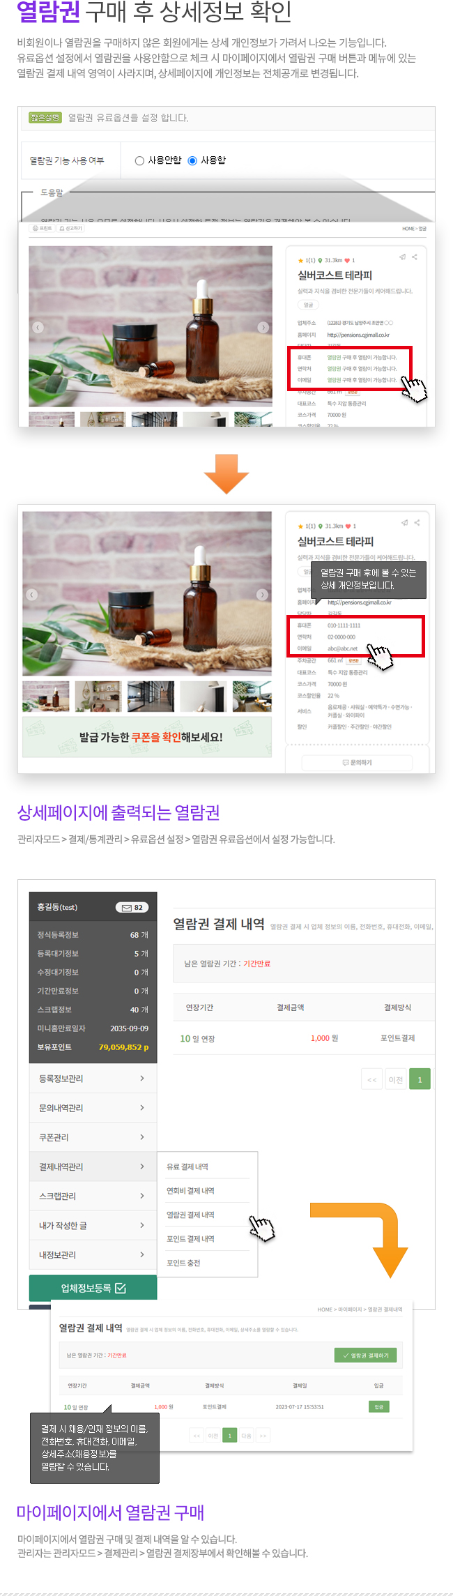The width and height of the screenshot is (453, 1596).
Task: Select page 1 in upper pagination
Action: 420,1079
